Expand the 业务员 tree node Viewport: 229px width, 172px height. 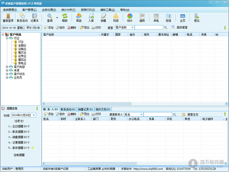pos(7,78)
